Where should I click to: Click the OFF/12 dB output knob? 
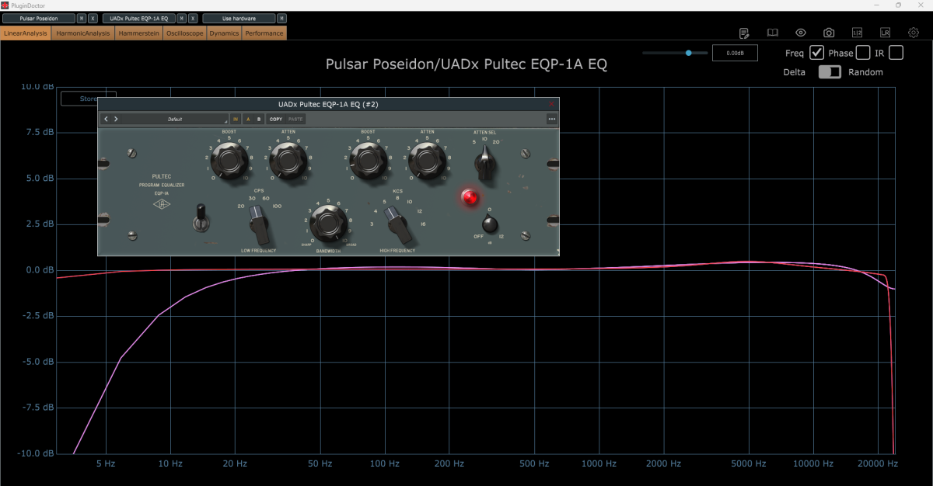[489, 224]
